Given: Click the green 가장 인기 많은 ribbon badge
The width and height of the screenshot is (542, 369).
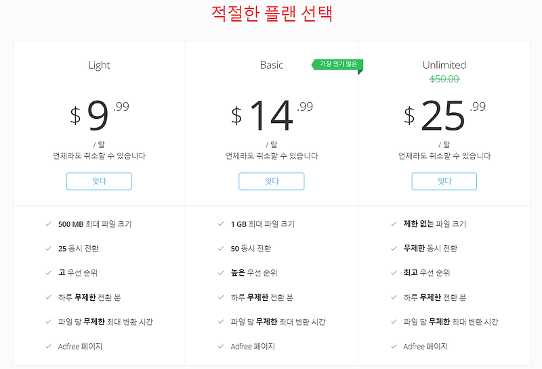Looking at the screenshot, I should [x=337, y=64].
